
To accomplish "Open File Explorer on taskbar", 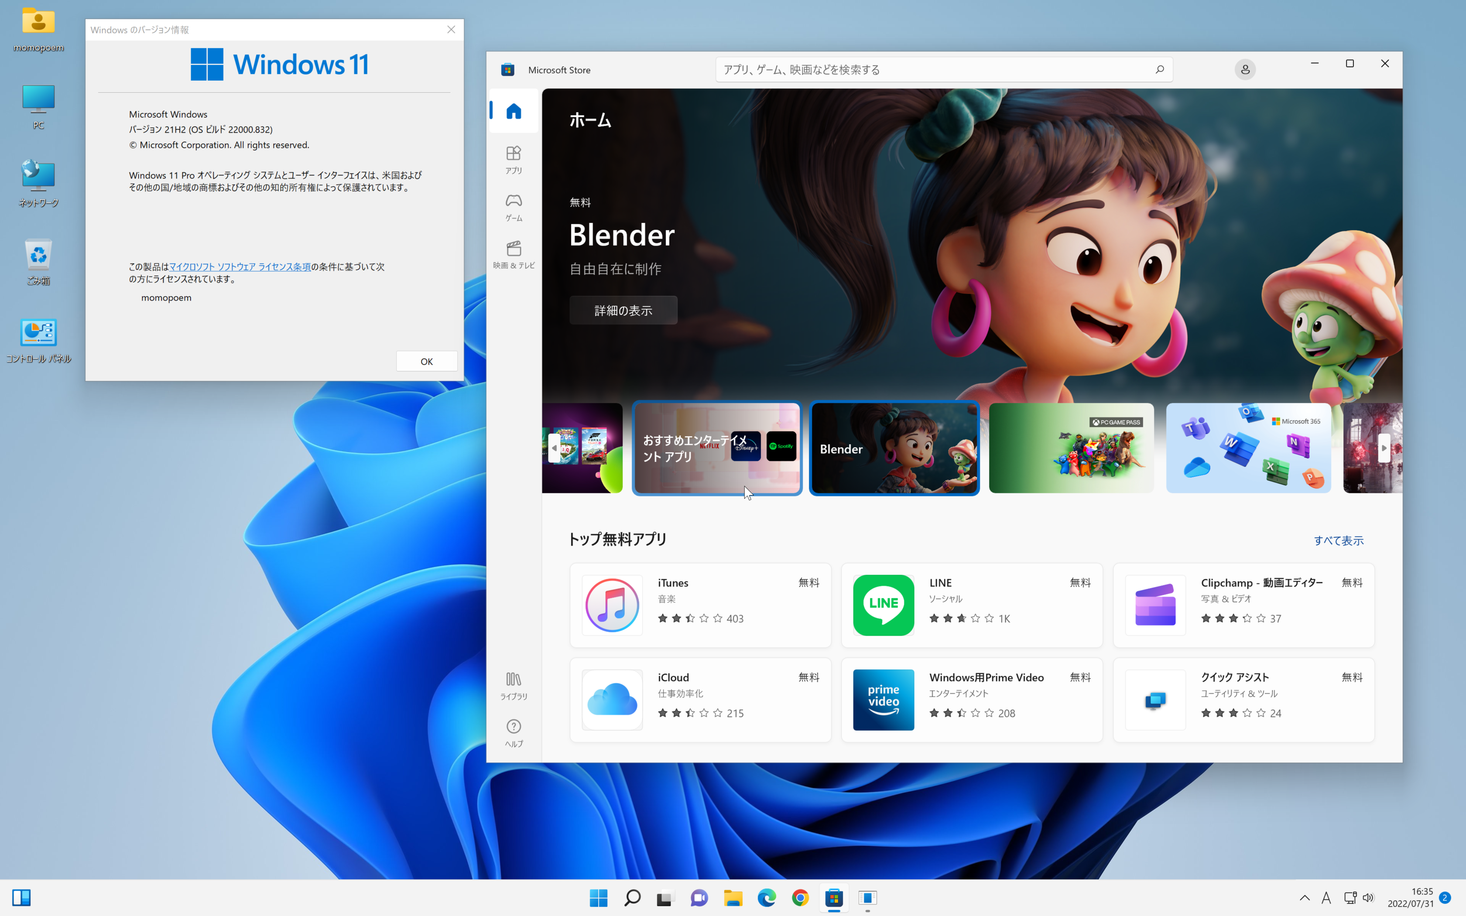I will click(x=733, y=898).
